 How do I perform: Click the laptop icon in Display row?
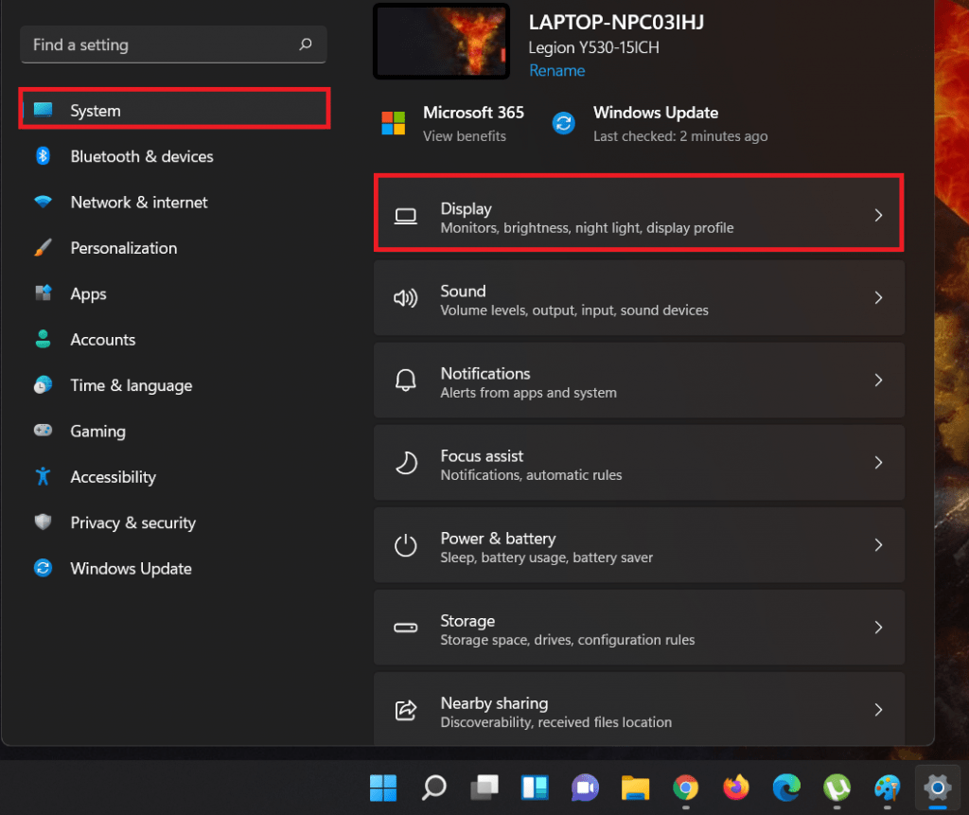[x=405, y=216]
